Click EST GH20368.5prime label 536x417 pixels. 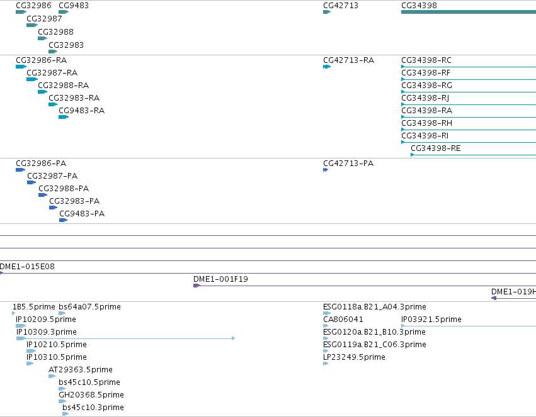(91, 396)
